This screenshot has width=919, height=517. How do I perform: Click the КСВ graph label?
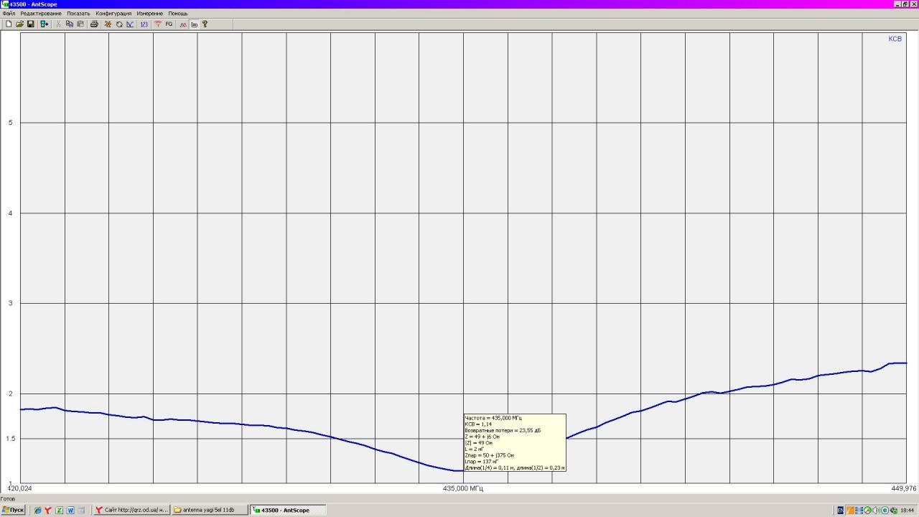pos(895,39)
